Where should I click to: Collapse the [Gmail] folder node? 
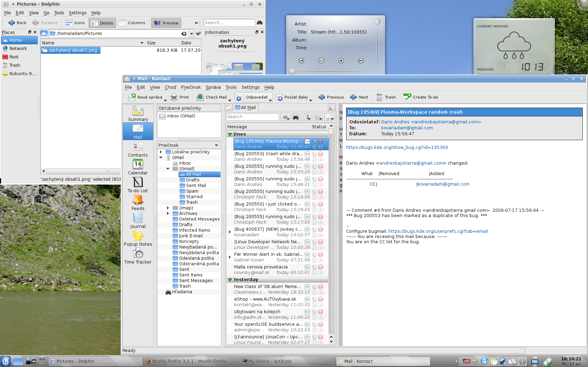coord(168,169)
